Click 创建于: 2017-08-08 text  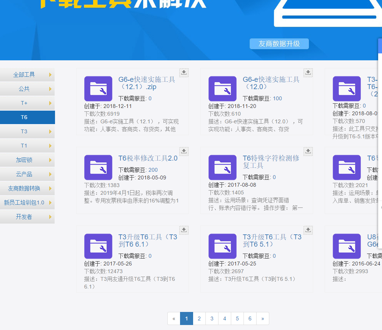[232, 185]
